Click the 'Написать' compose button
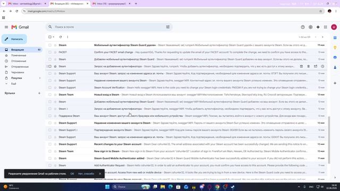The image size is (340, 191). coord(14,39)
